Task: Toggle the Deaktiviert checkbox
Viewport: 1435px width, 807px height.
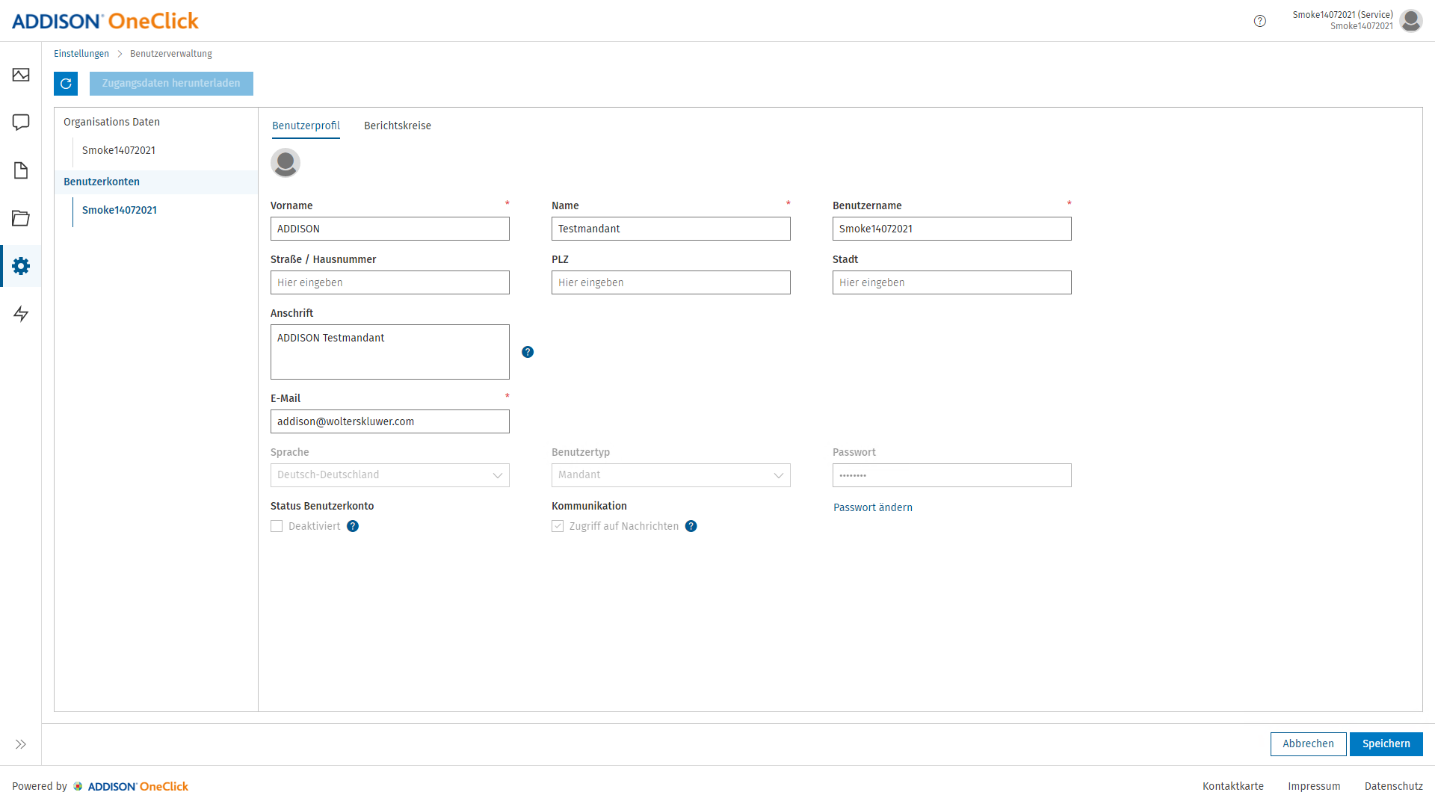Action: pos(277,526)
